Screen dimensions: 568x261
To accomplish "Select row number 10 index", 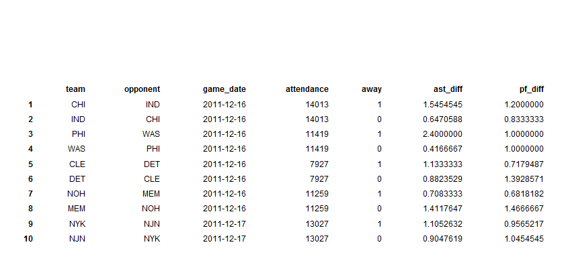I will (x=28, y=239).
